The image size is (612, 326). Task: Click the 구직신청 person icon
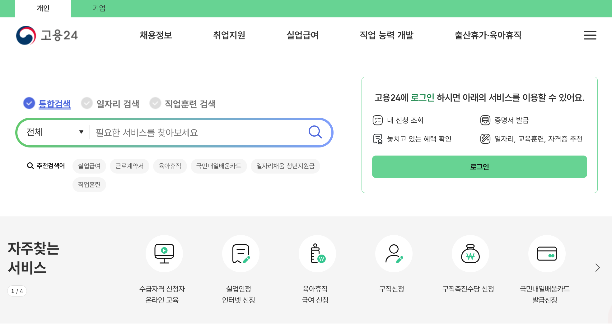click(x=394, y=254)
